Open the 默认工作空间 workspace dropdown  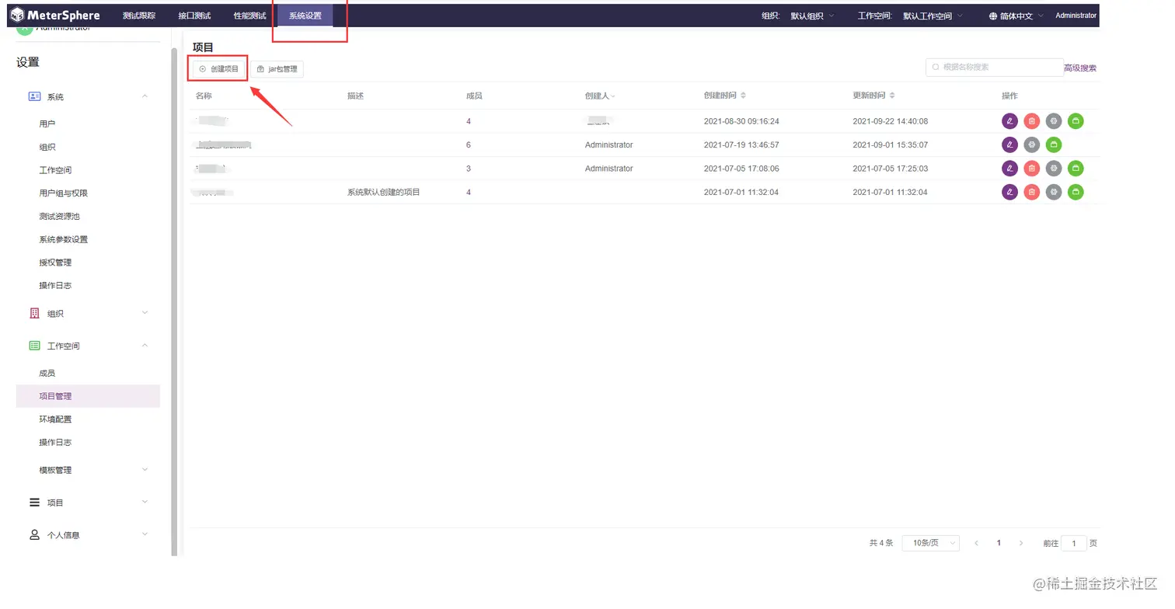933,16
